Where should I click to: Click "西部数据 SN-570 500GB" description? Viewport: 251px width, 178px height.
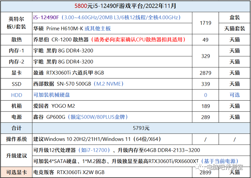click(78, 84)
